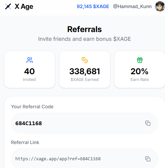The height and width of the screenshot is (168, 165).
Task: View the 92,145 $XAGE balance
Action: point(93,6)
